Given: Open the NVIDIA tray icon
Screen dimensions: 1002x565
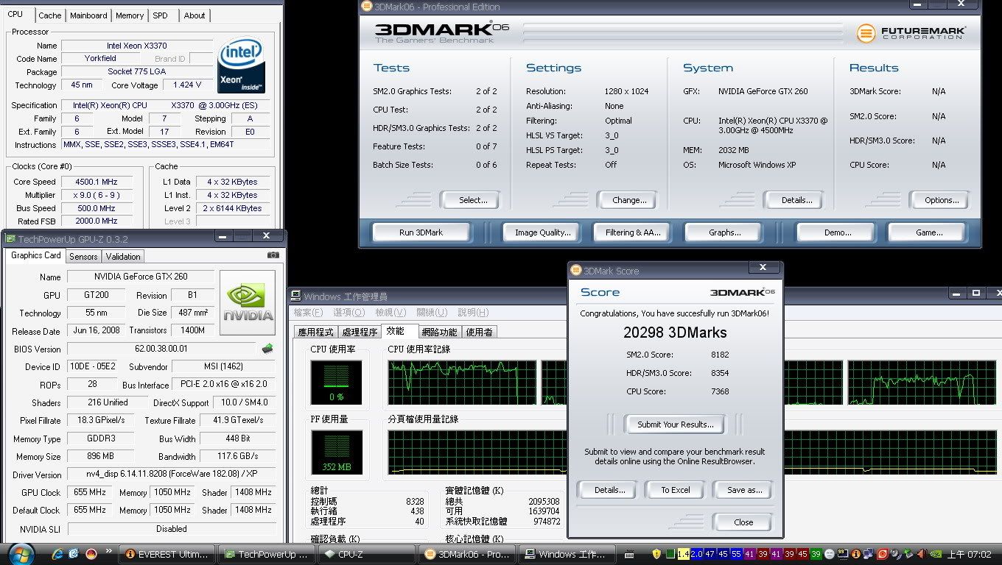Looking at the screenshot, I should (936, 554).
